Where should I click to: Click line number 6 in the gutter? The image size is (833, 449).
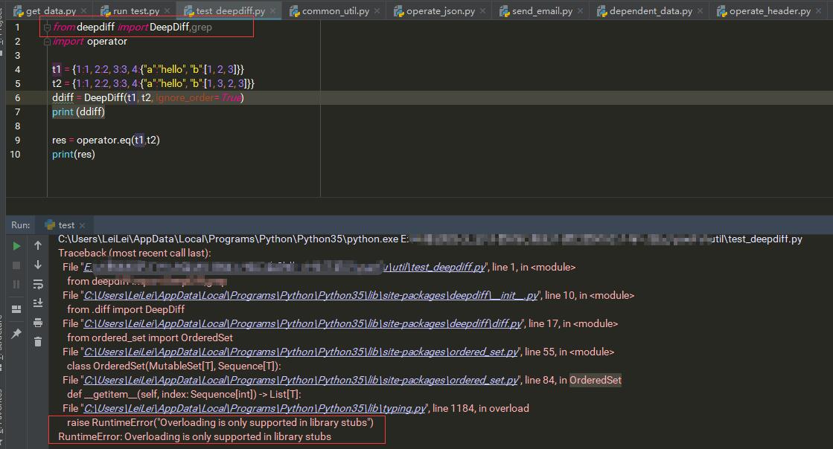[x=18, y=97]
